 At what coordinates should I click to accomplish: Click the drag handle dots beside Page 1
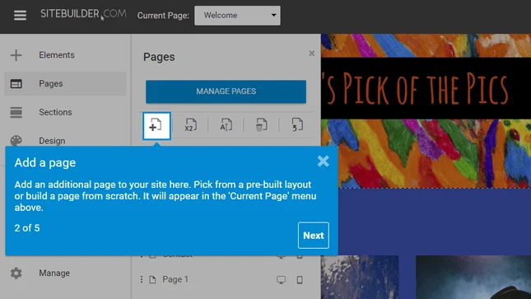[142, 279]
